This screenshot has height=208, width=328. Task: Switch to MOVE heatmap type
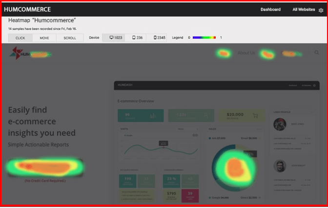coord(44,38)
